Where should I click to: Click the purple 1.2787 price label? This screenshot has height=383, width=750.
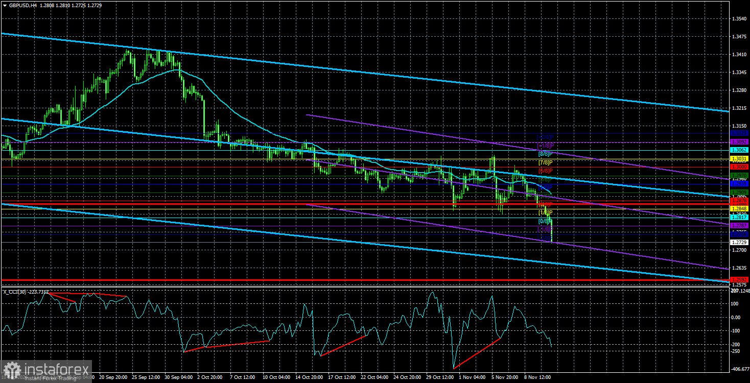[x=739, y=226]
